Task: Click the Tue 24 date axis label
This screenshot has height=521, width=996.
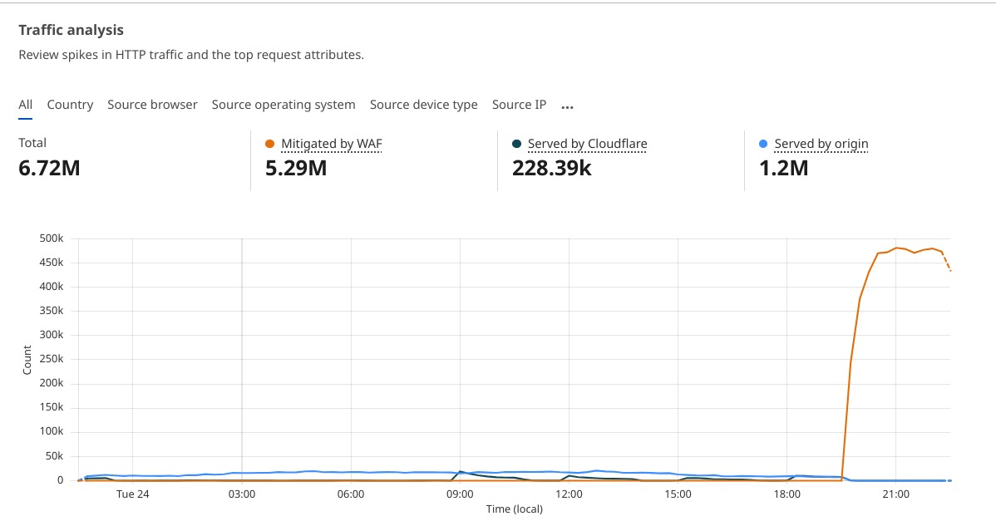Action: coord(132,494)
